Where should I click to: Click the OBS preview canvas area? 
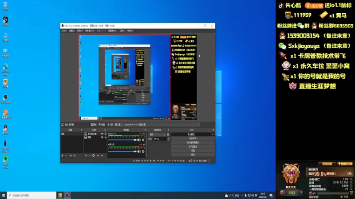pos(138,77)
